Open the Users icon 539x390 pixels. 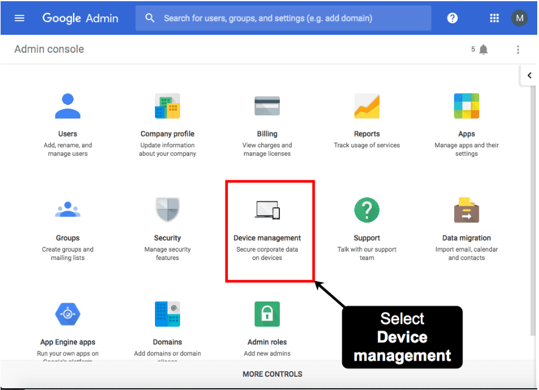click(x=68, y=105)
